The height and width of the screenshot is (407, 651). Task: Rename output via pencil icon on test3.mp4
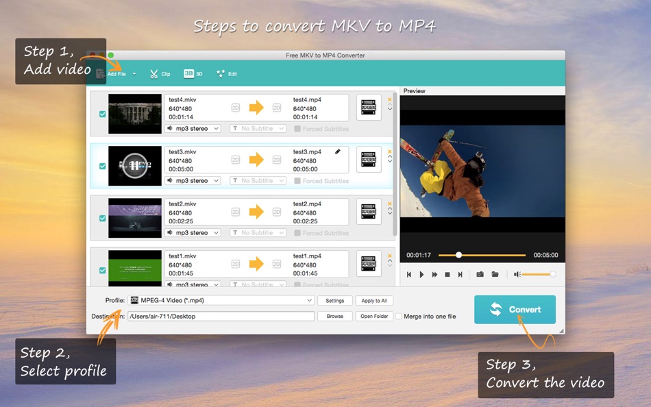point(338,151)
